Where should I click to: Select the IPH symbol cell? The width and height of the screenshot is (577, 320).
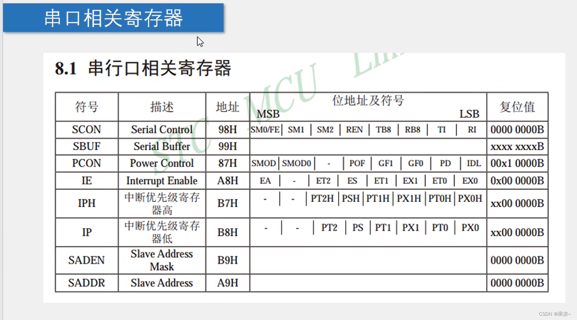pos(86,203)
